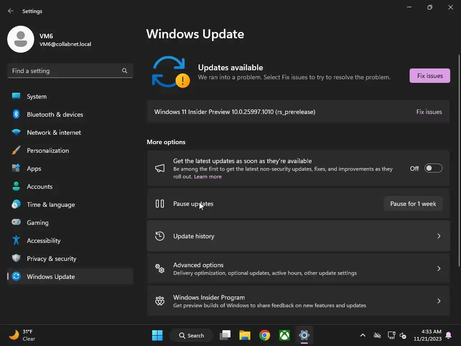This screenshot has width=461, height=346.
Task: Click the Windows 11 Insider Preview version text
Action: point(235,112)
